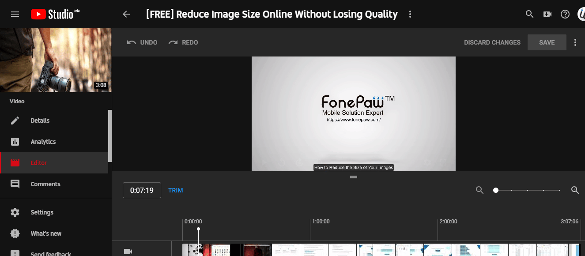Open the Settings section

coord(42,212)
